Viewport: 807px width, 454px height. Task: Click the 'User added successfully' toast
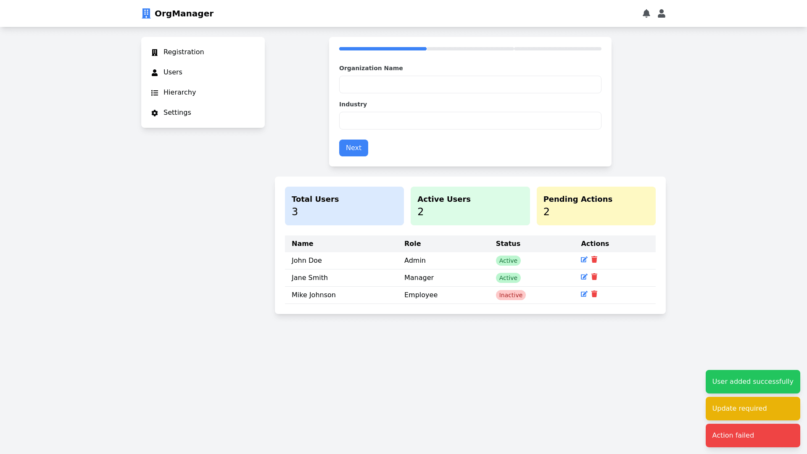coord(752,382)
